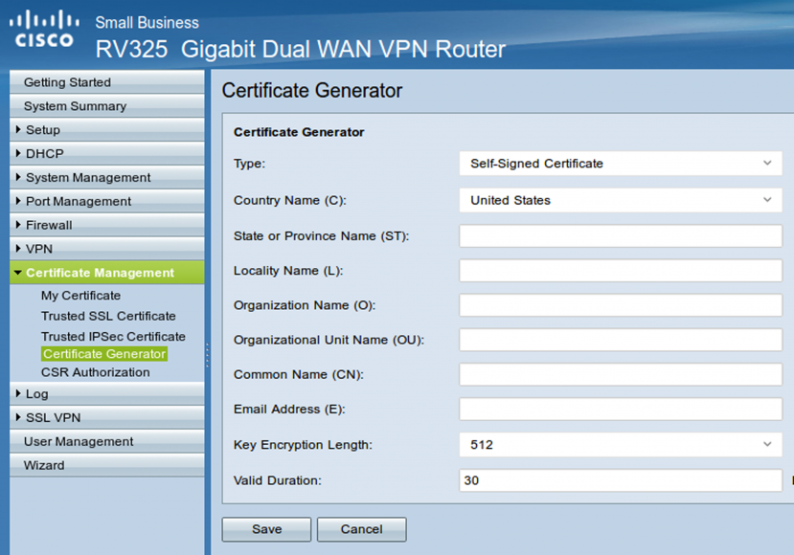Open the Country Name dropdown
The width and height of the screenshot is (794, 555).
[621, 200]
